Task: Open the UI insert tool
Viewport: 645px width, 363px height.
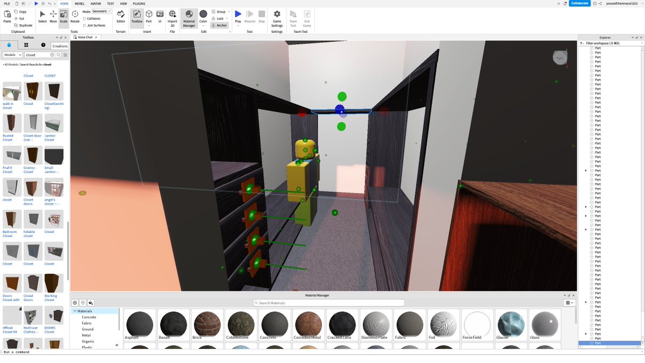Action: [160, 16]
